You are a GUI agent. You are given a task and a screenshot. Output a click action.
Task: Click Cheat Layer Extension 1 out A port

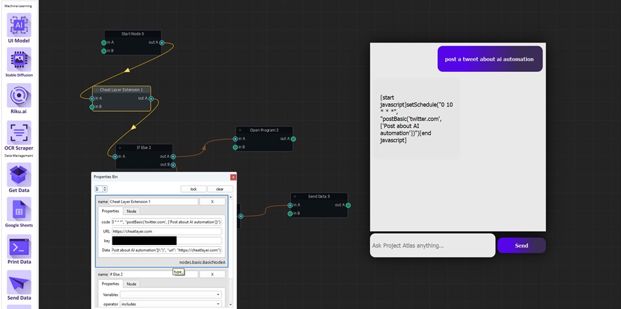click(x=151, y=99)
